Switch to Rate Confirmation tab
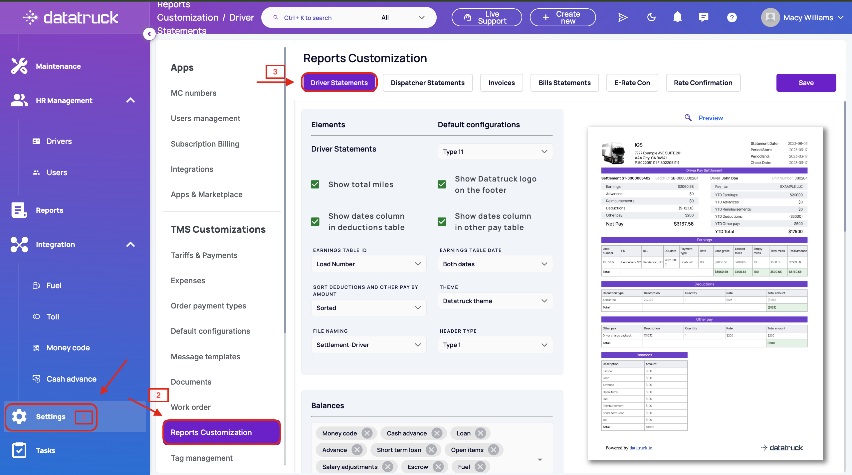 pos(703,83)
